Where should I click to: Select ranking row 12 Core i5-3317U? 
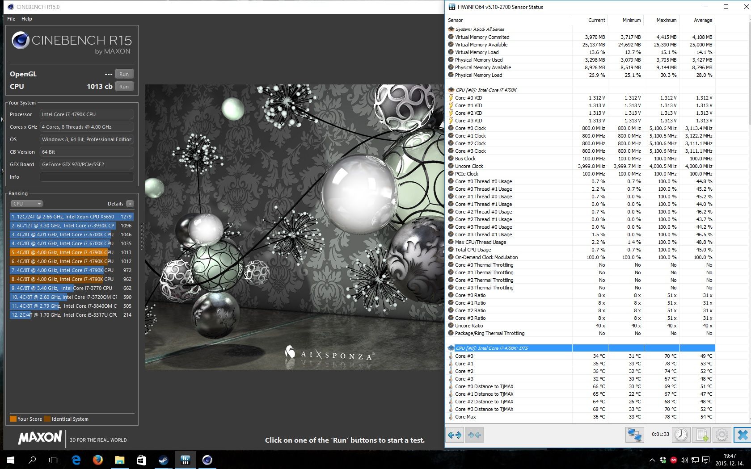pos(72,315)
